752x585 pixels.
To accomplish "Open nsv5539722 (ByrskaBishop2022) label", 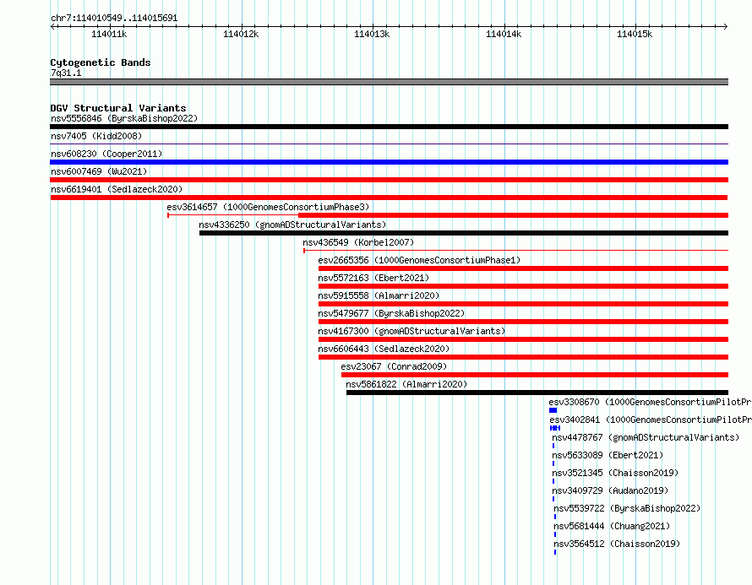I will 627,508.
